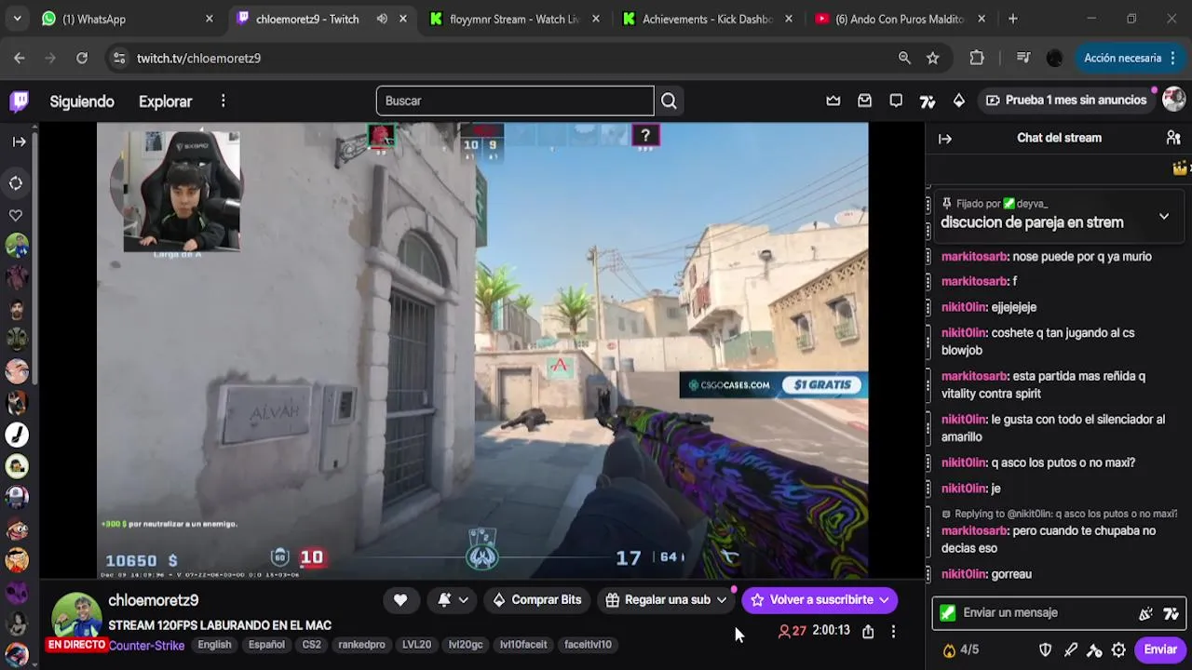Switch to floyymnr Stream Kick tab
Image resolution: width=1192 pixels, height=670 pixels.
coord(514,19)
